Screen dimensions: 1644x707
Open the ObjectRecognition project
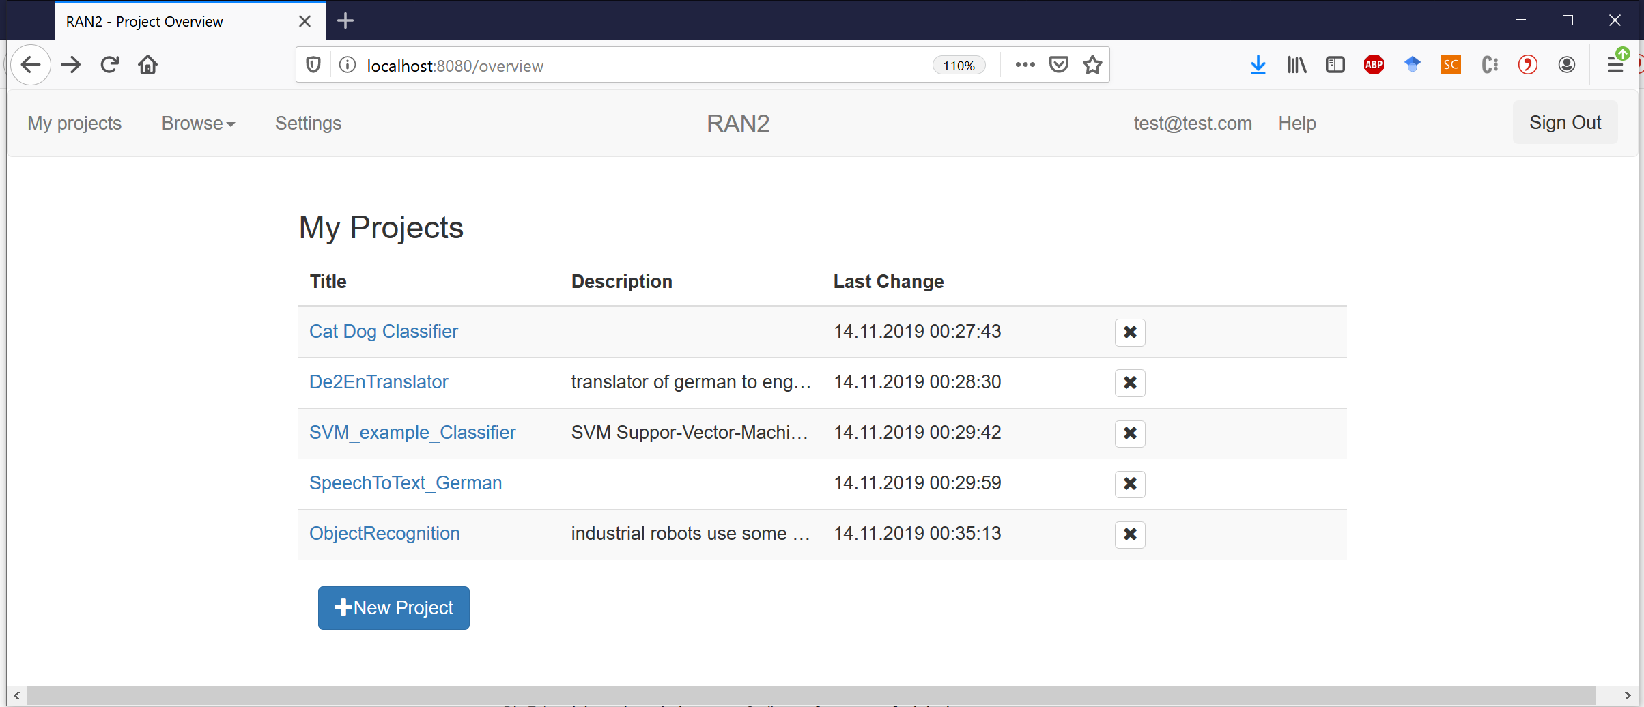[384, 534]
